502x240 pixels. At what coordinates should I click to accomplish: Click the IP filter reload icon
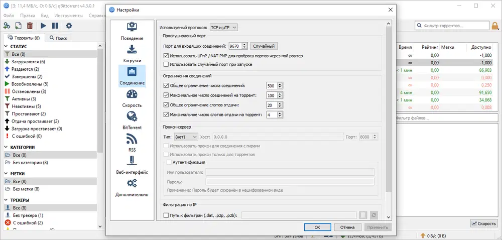[373, 215]
